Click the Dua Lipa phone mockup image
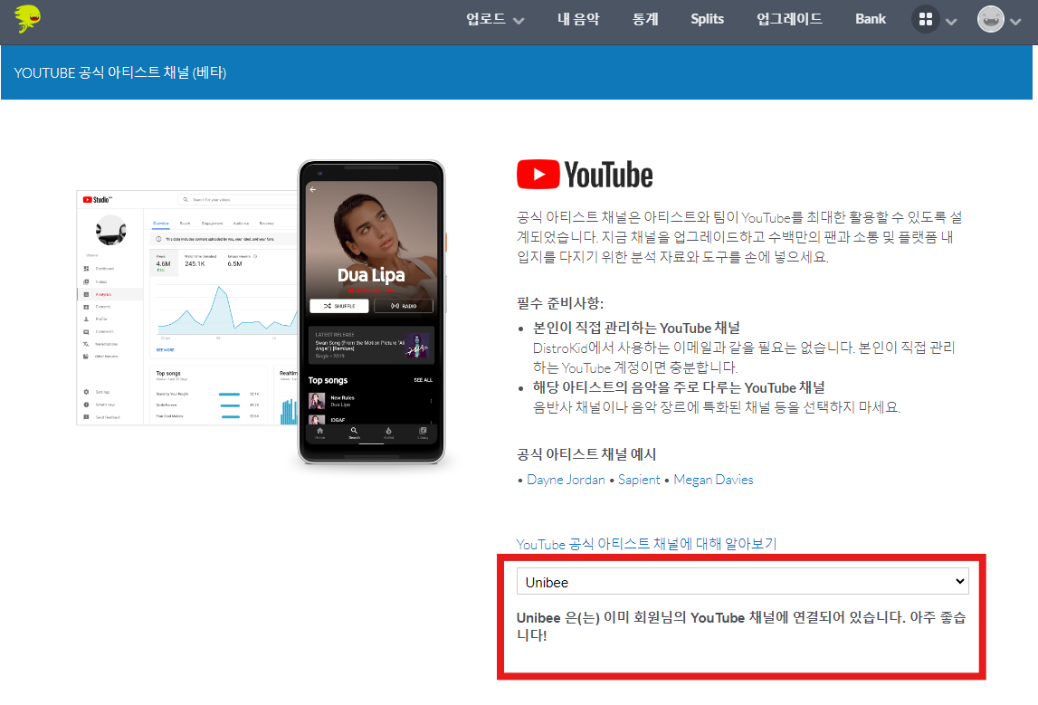 (x=371, y=312)
